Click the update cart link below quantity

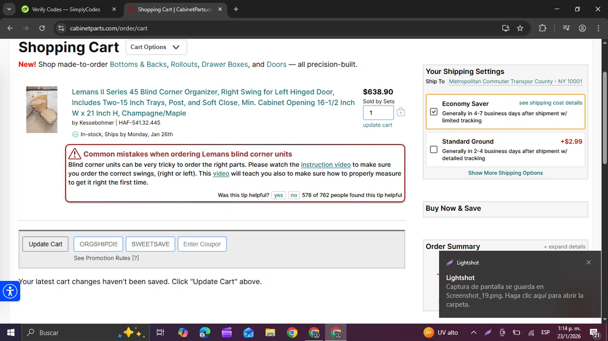377,125
